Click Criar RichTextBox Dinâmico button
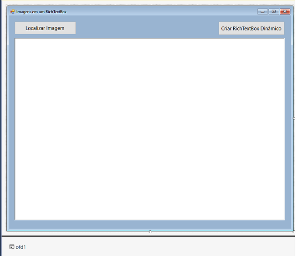The width and height of the screenshot is (308, 256). click(x=252, y=28)
